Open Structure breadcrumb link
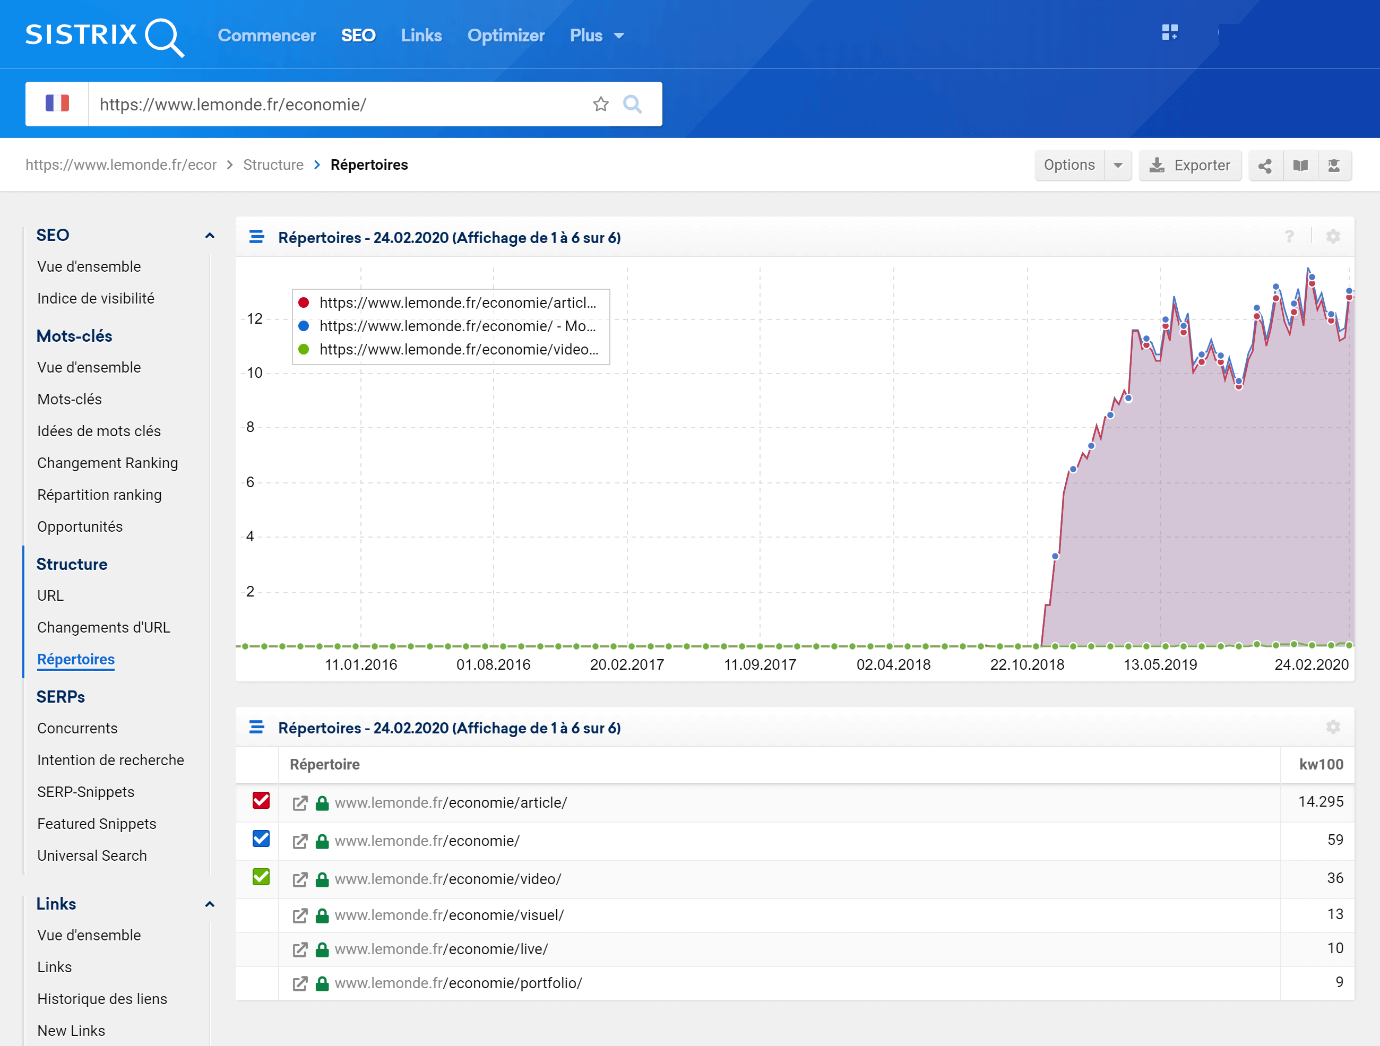 pos(273,165)
